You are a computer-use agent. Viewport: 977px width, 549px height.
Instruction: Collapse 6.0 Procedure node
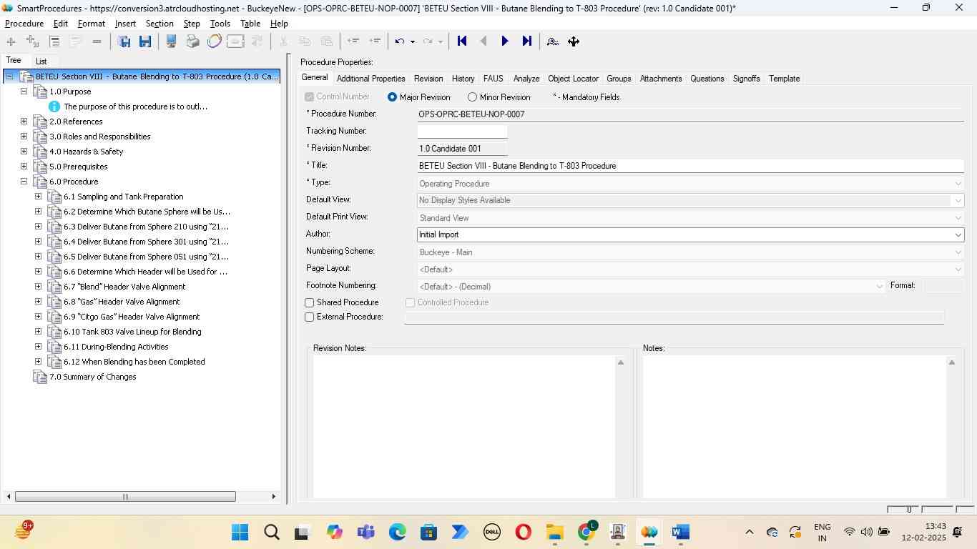(x=24, y=182)
